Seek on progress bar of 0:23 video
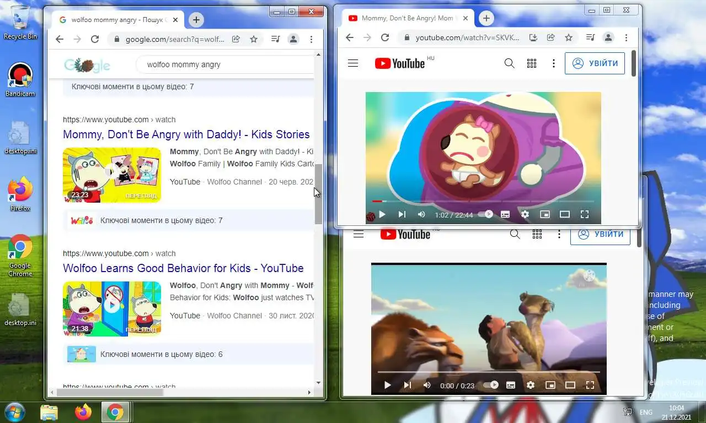 [489, 372]
